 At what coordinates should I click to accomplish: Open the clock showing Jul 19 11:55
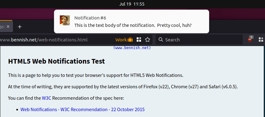tap(132, 4)
